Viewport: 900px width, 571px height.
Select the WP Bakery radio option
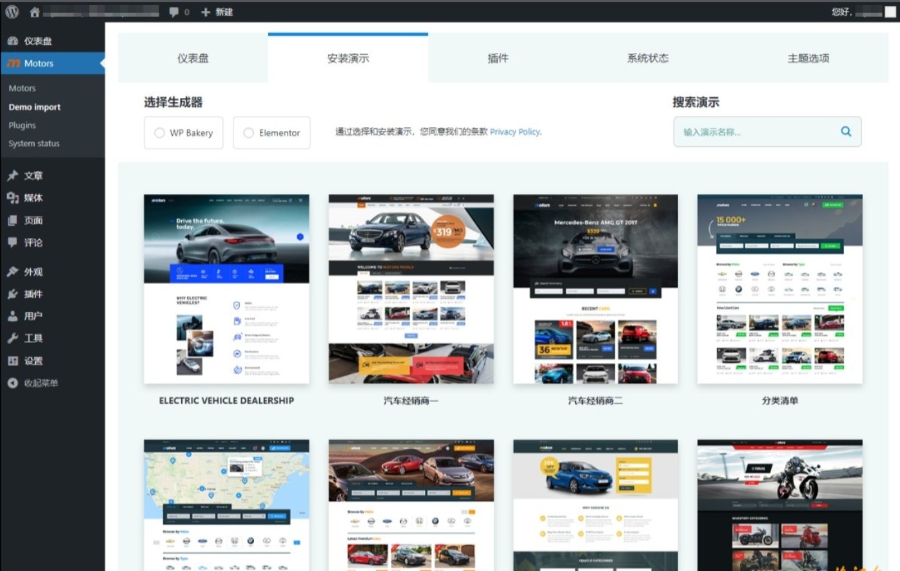tap(184, 133)
